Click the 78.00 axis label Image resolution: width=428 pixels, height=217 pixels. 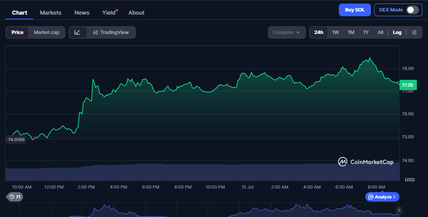click(407, 68)
